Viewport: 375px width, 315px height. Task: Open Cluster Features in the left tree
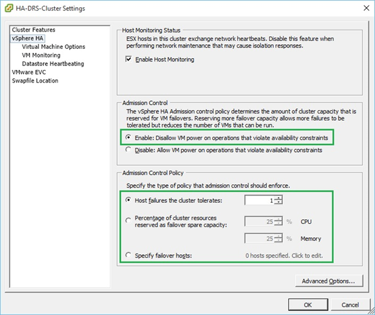34,30
